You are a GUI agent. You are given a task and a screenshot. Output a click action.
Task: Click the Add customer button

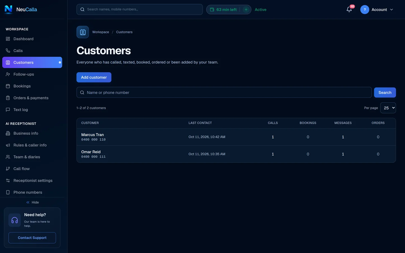[x=94, y=77]
